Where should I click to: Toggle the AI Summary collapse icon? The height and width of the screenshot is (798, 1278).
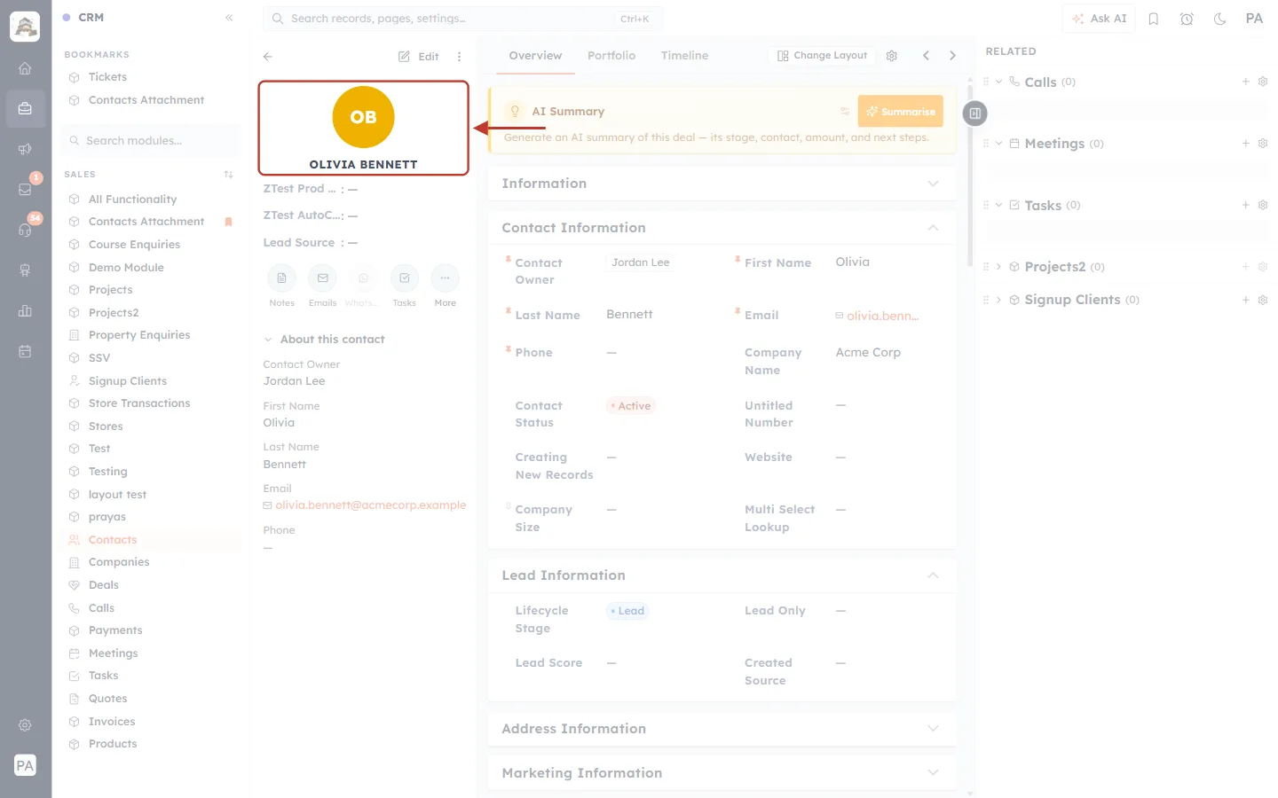point(845,112)
